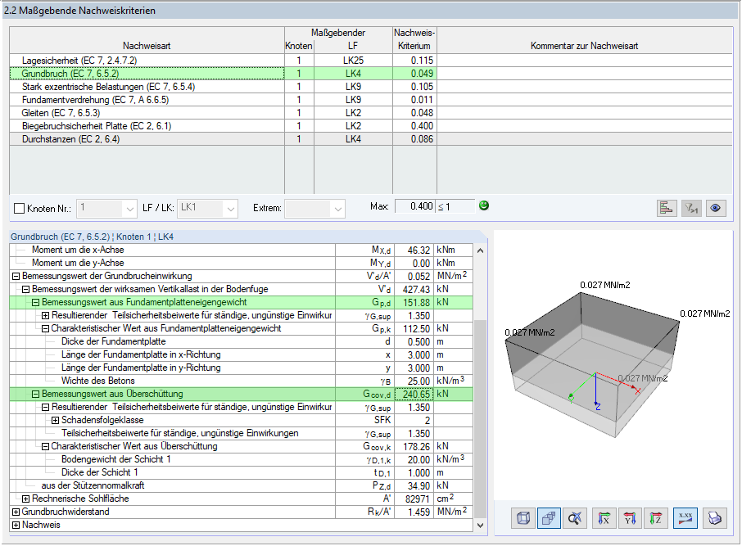
Task: Open Knoten Nr. dropdown
Action: pos(129,209)
